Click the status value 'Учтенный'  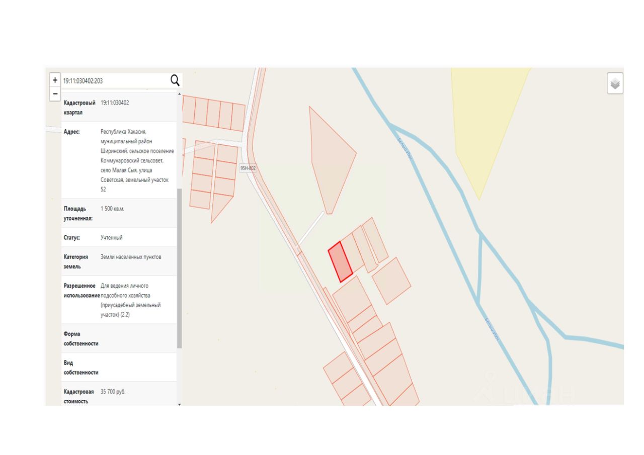click(x=112, y=237)
